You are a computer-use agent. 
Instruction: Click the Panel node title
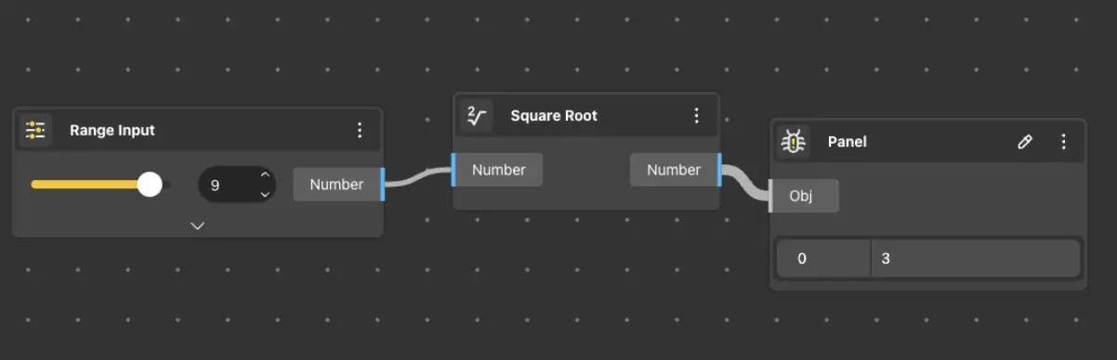[x=848, y=142]
